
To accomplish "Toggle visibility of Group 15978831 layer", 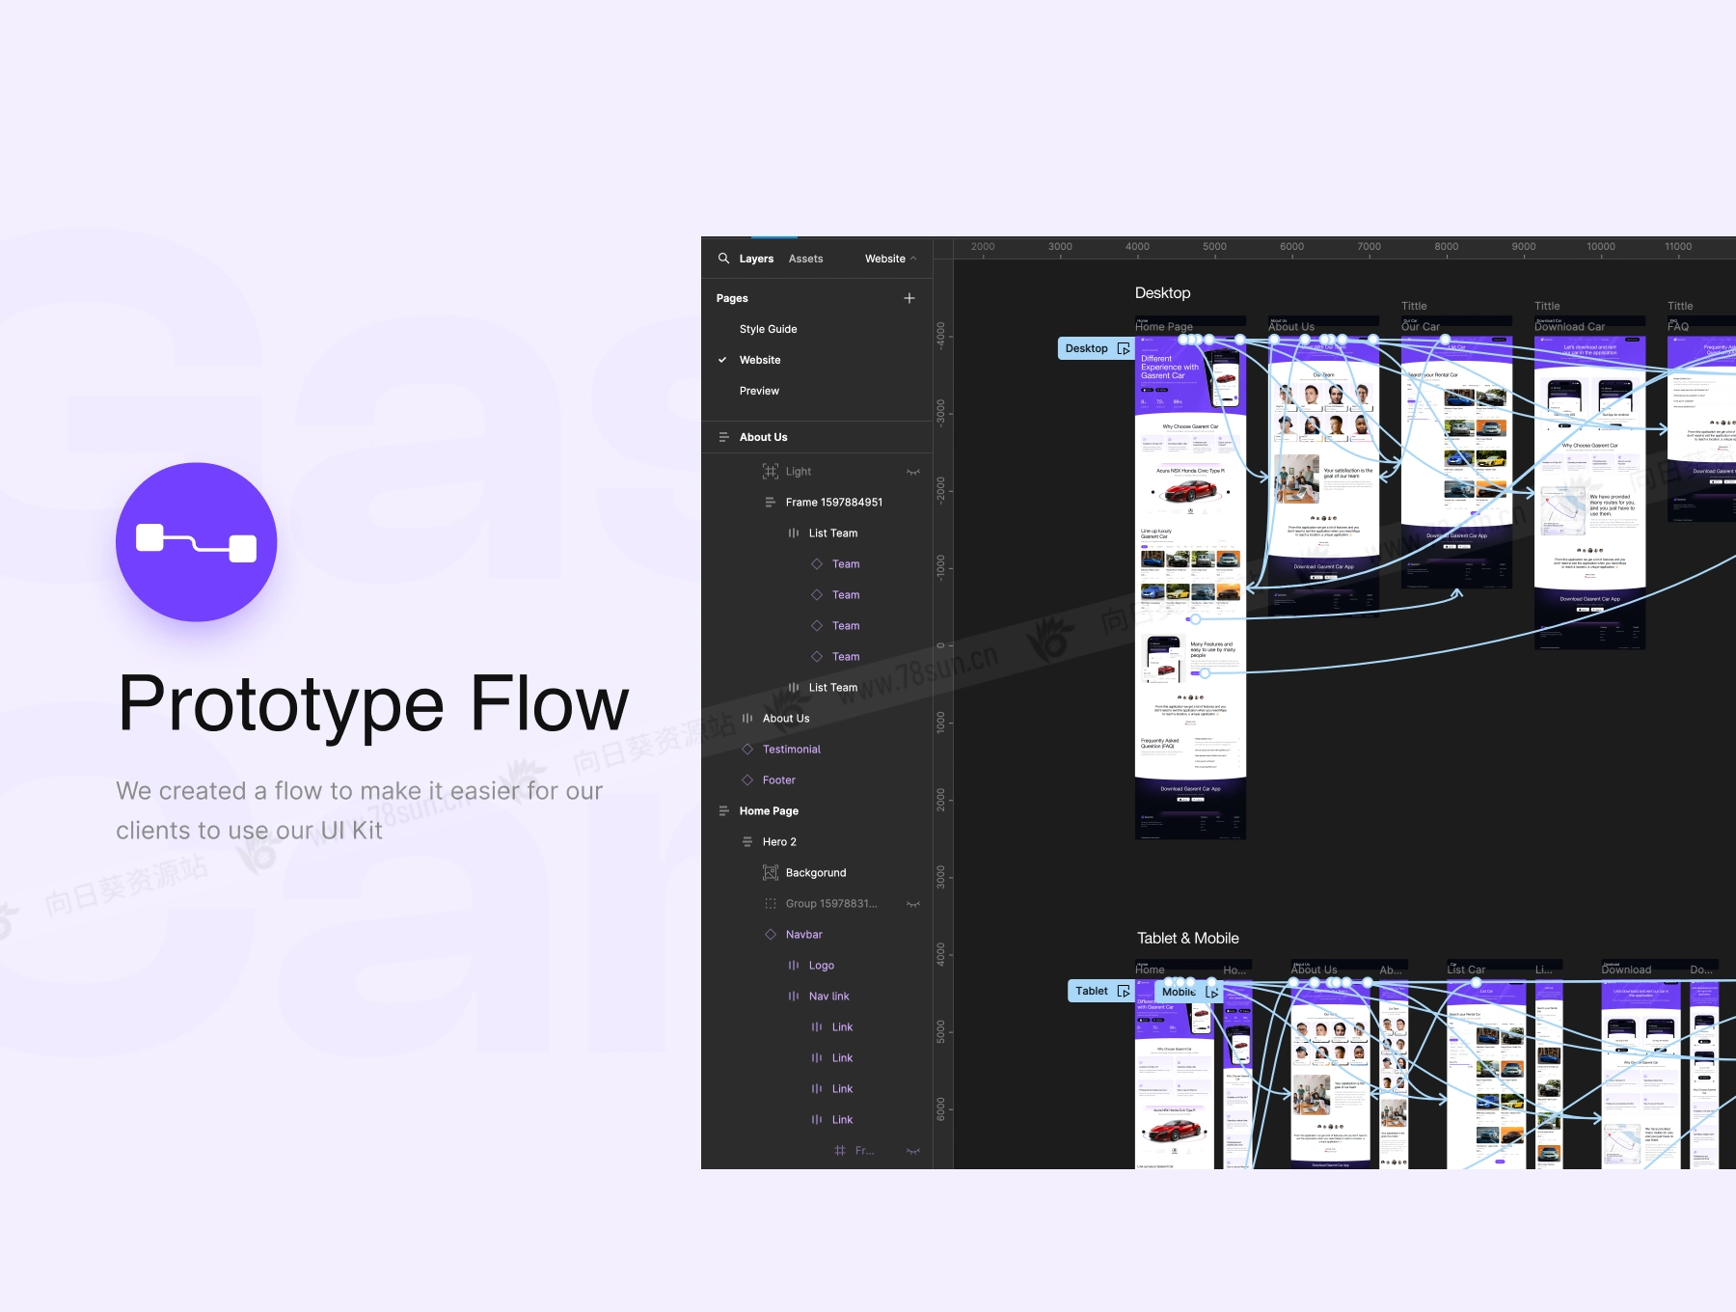I will (x=913, y=904).
